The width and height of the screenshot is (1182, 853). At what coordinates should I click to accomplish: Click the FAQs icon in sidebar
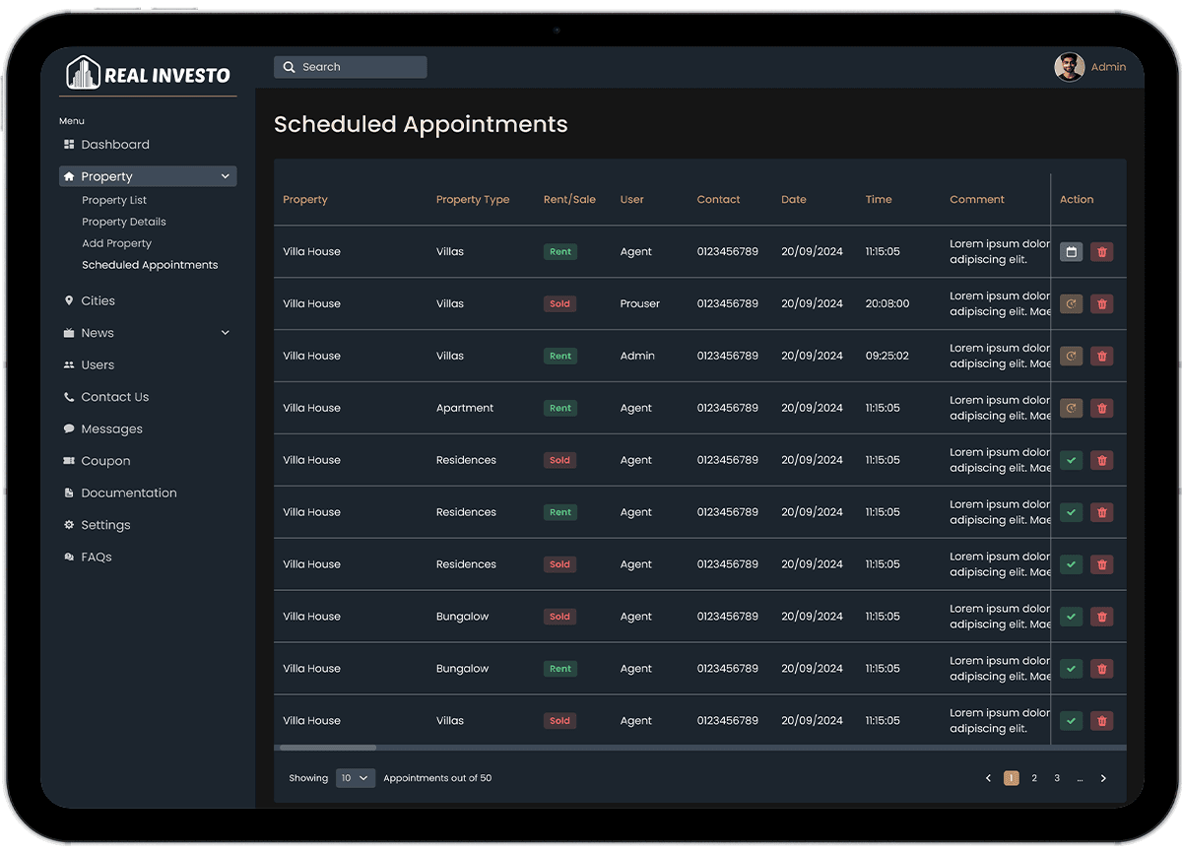point(69,557)
